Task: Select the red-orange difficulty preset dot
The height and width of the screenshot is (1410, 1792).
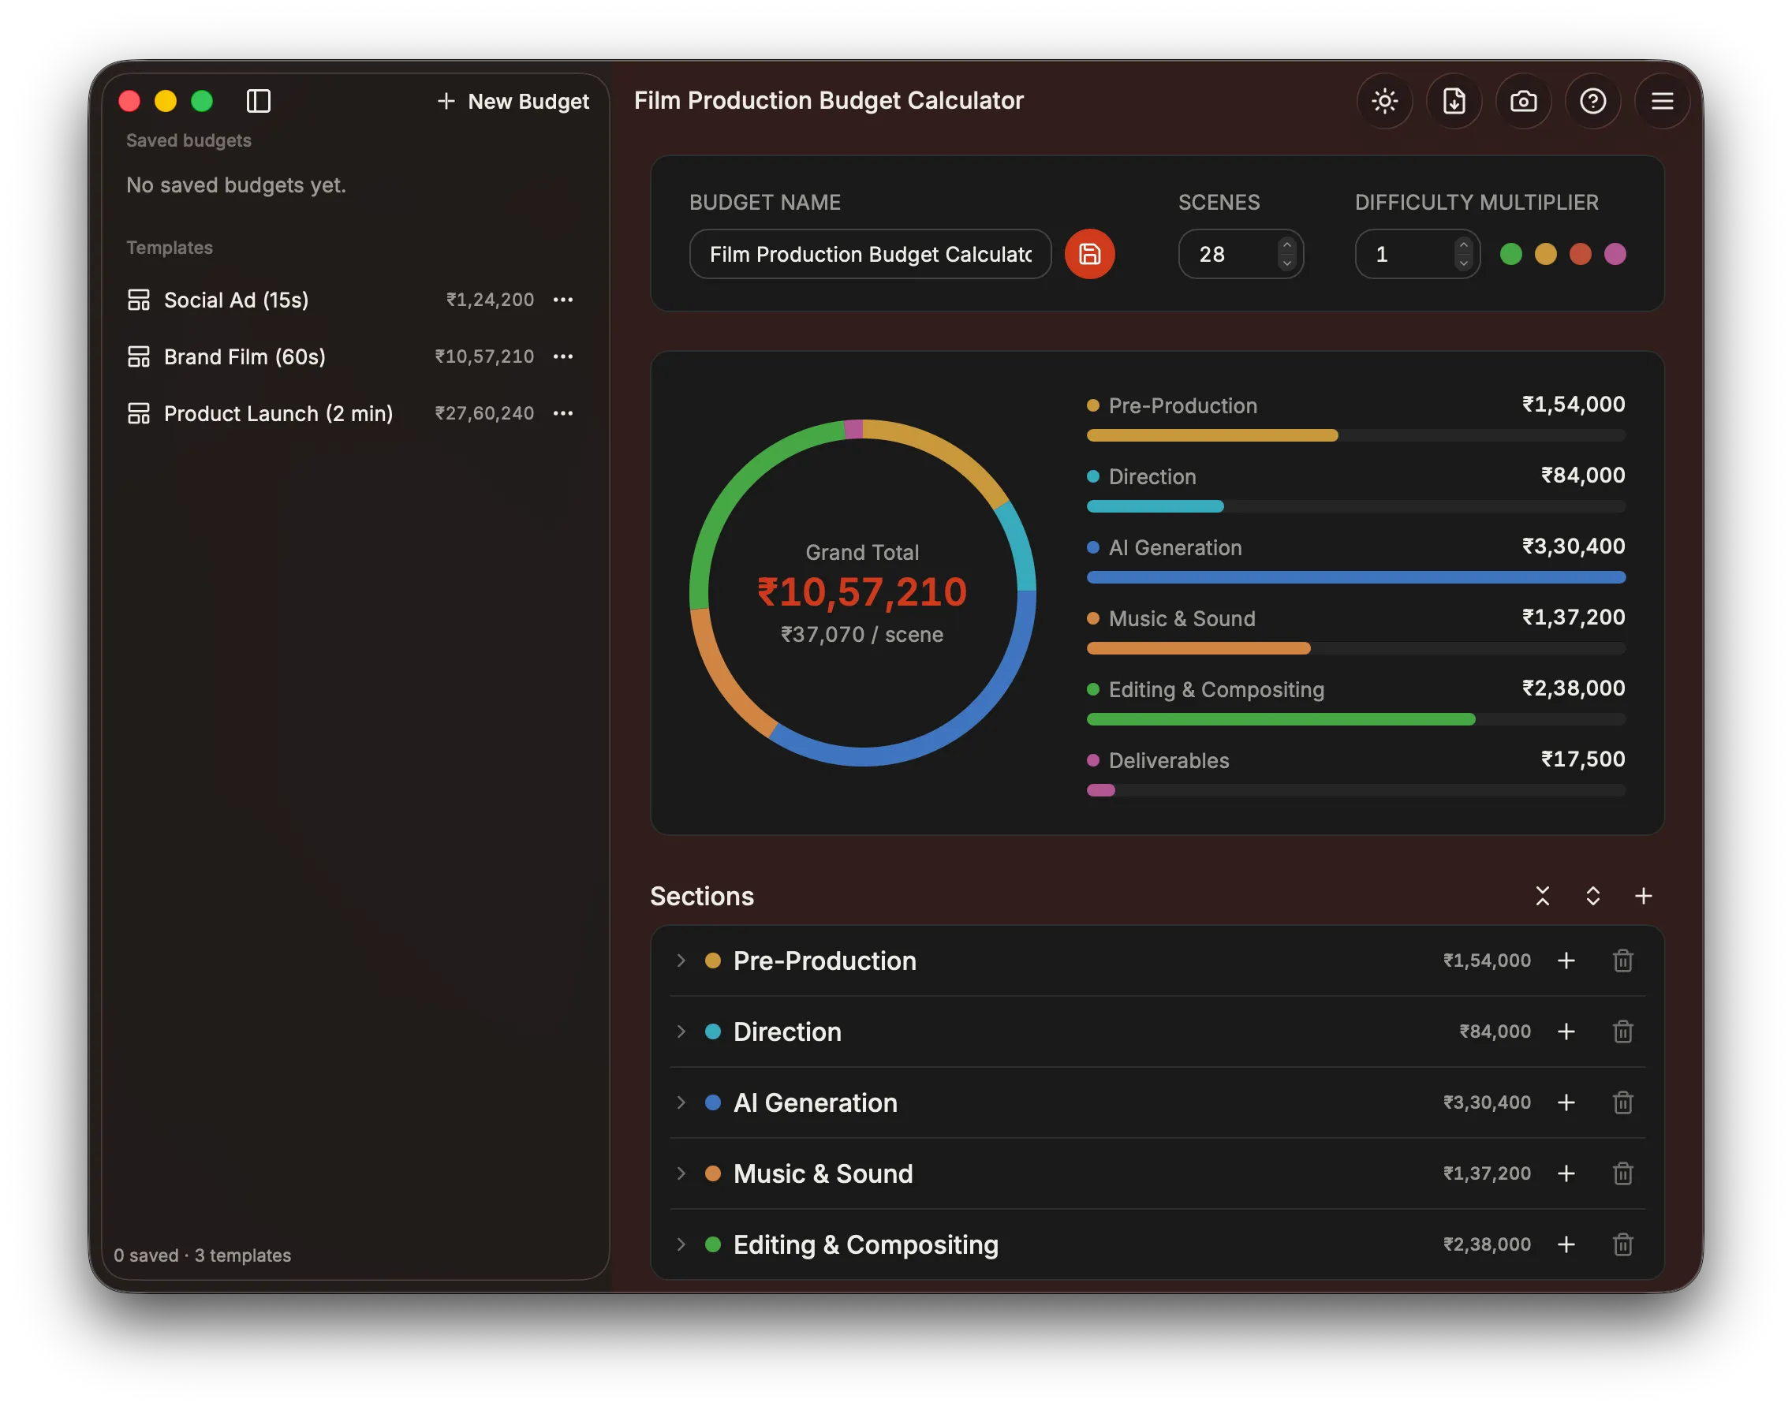Action: click(1581, 254)
